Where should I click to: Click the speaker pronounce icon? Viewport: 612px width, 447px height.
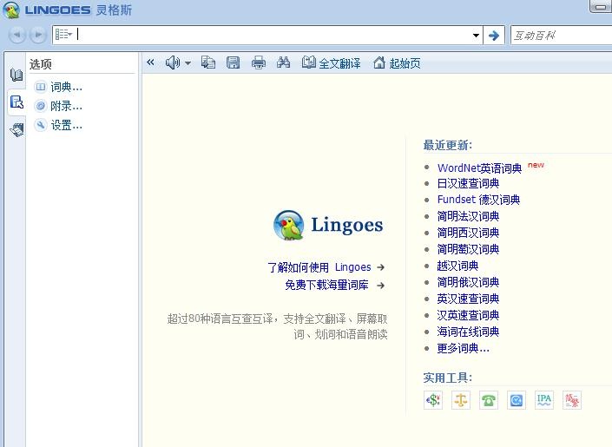pos(173,62)
